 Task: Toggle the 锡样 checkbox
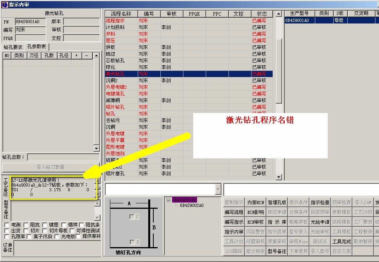click(x=64, y=225)
